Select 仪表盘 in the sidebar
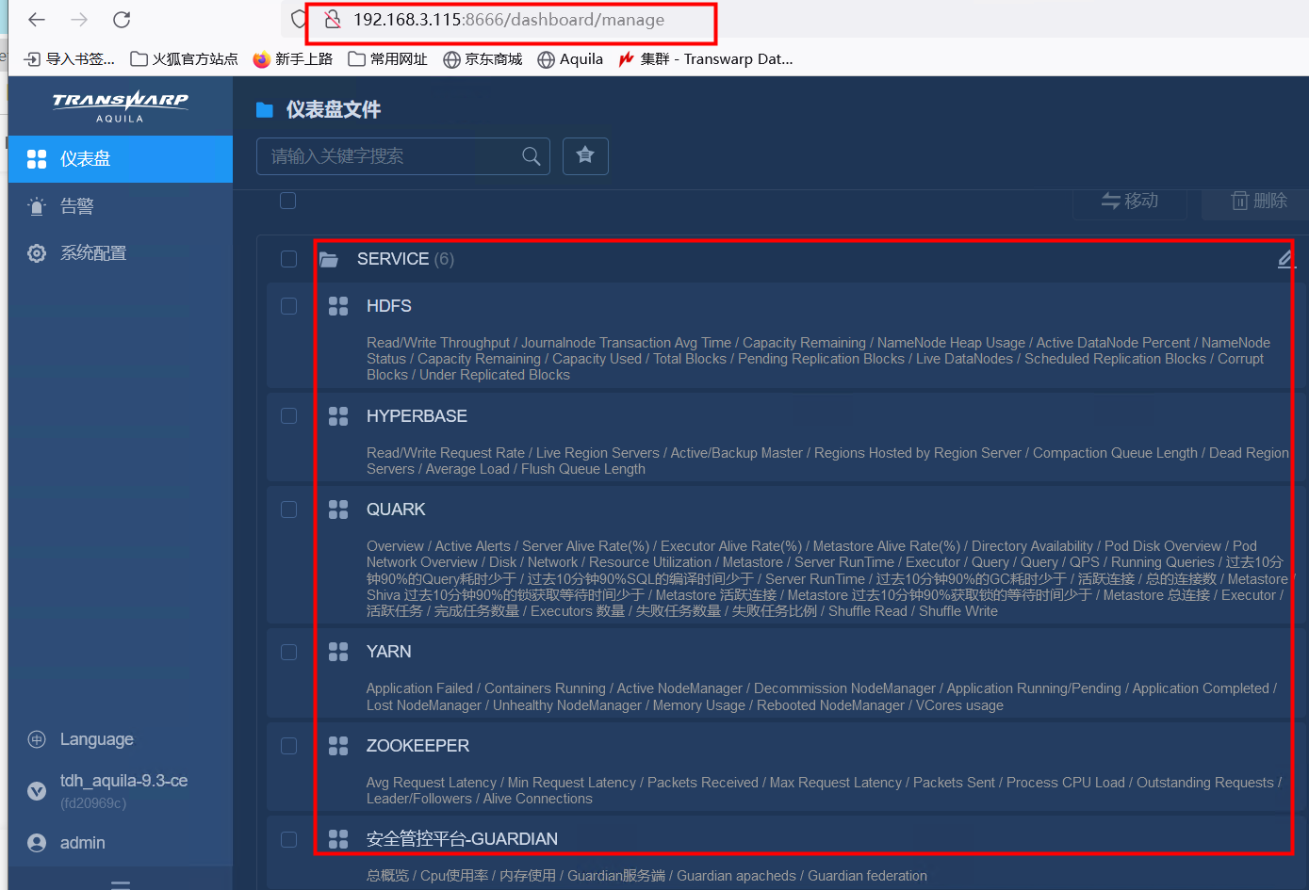This screenshot has width=1309, height=890. [x=121, y=159]
